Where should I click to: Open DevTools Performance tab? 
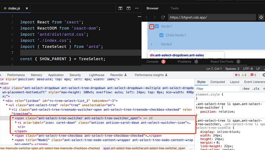click(x=16, y=75)
